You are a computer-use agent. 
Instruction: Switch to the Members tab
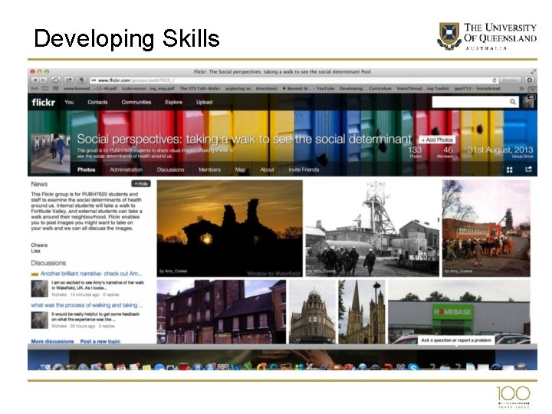pos(209,169)
